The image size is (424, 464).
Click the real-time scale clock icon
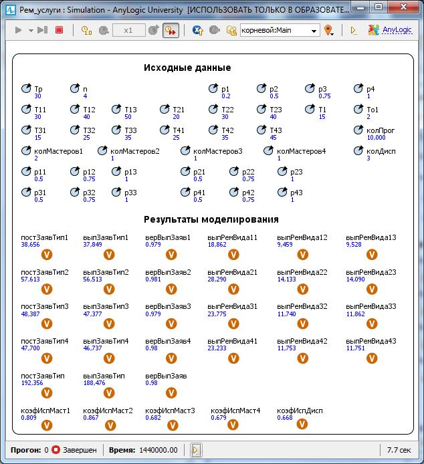[x=86, y=30]
